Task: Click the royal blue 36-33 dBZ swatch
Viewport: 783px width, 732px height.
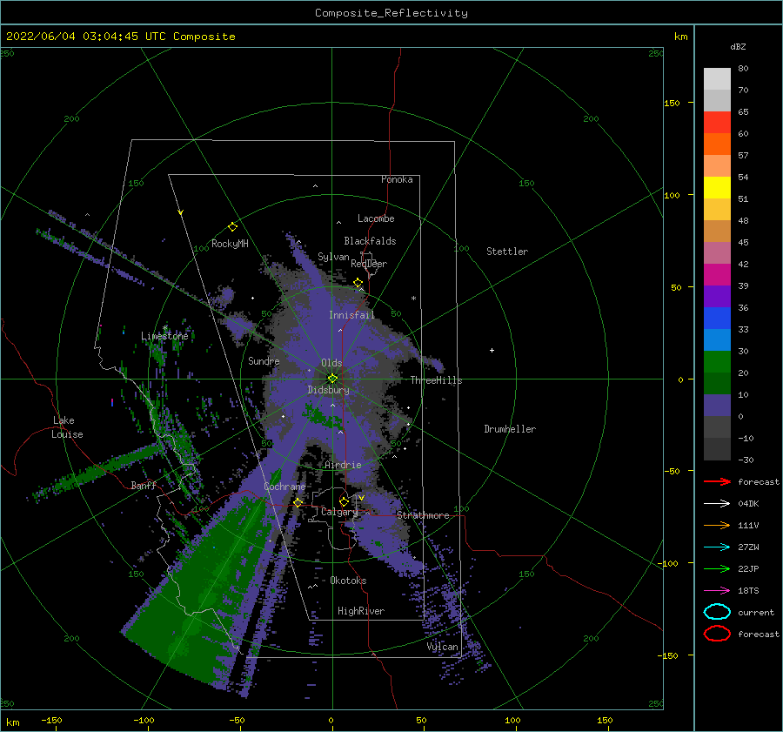Action: [x=717, y=319]
